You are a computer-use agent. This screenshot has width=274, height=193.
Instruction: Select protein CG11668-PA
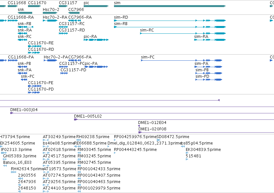point(13,60)
